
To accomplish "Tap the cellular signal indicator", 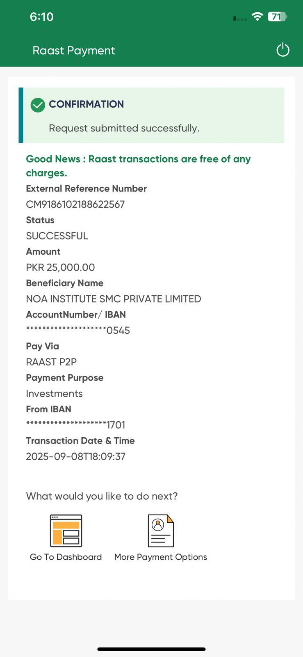I will [240, 18].
